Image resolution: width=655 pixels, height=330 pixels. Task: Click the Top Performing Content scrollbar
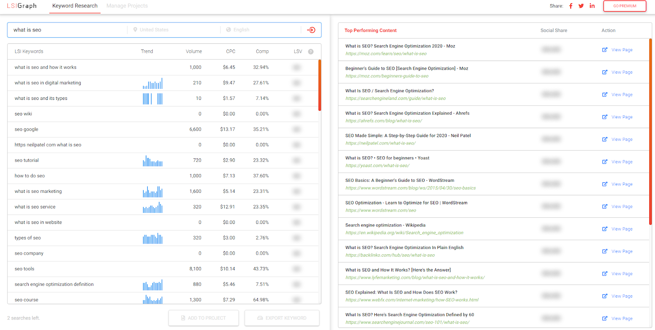[650, 132]
